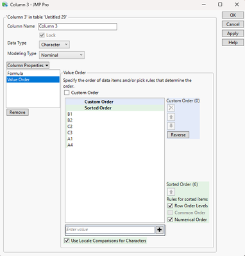The image size is (245, 256).
Task: Click the Apply button
Action: tap(233, 33)
